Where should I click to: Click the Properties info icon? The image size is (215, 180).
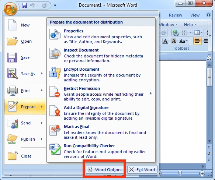pyautogui.click(x=55, y=34)
